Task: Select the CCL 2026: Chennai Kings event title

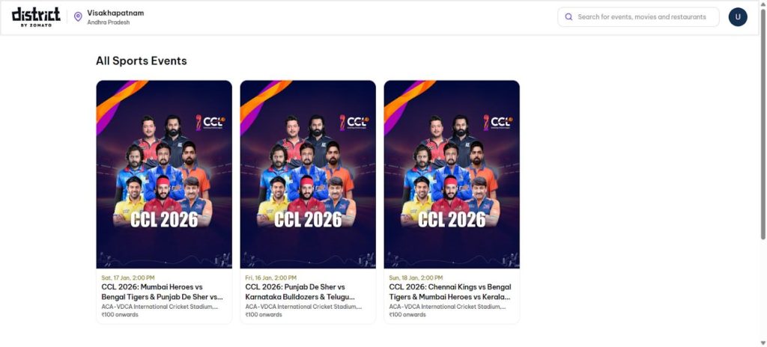Action: 449,292
